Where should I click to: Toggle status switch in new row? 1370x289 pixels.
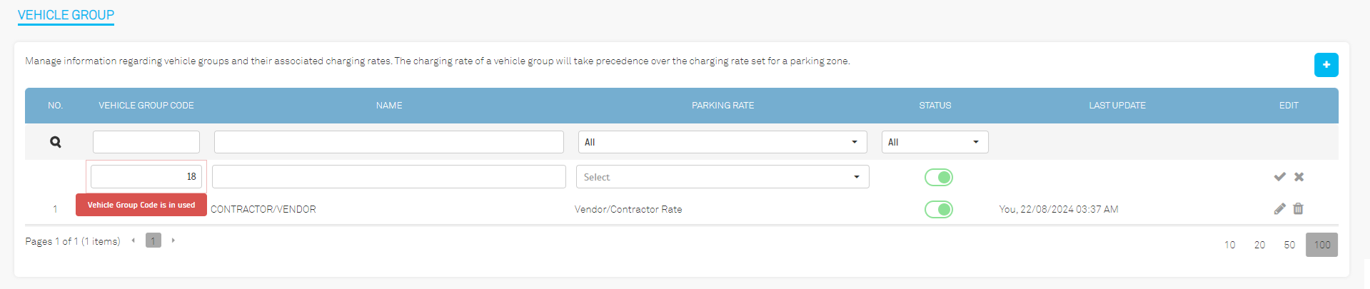point(938,177)
